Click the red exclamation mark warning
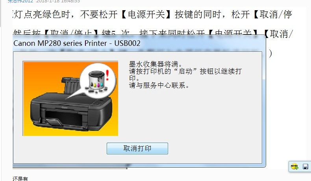 (x=107, y=75)
